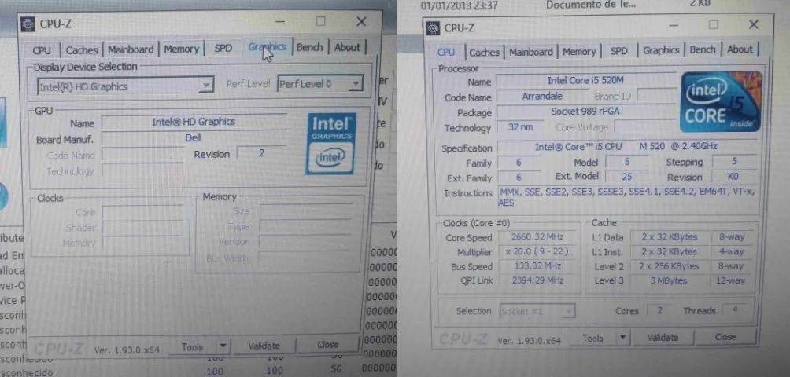Click Multiplier value x 20.0 (9 - 22)
The image size is (790, 377).
pyautogui.click(x=537, y=251)
